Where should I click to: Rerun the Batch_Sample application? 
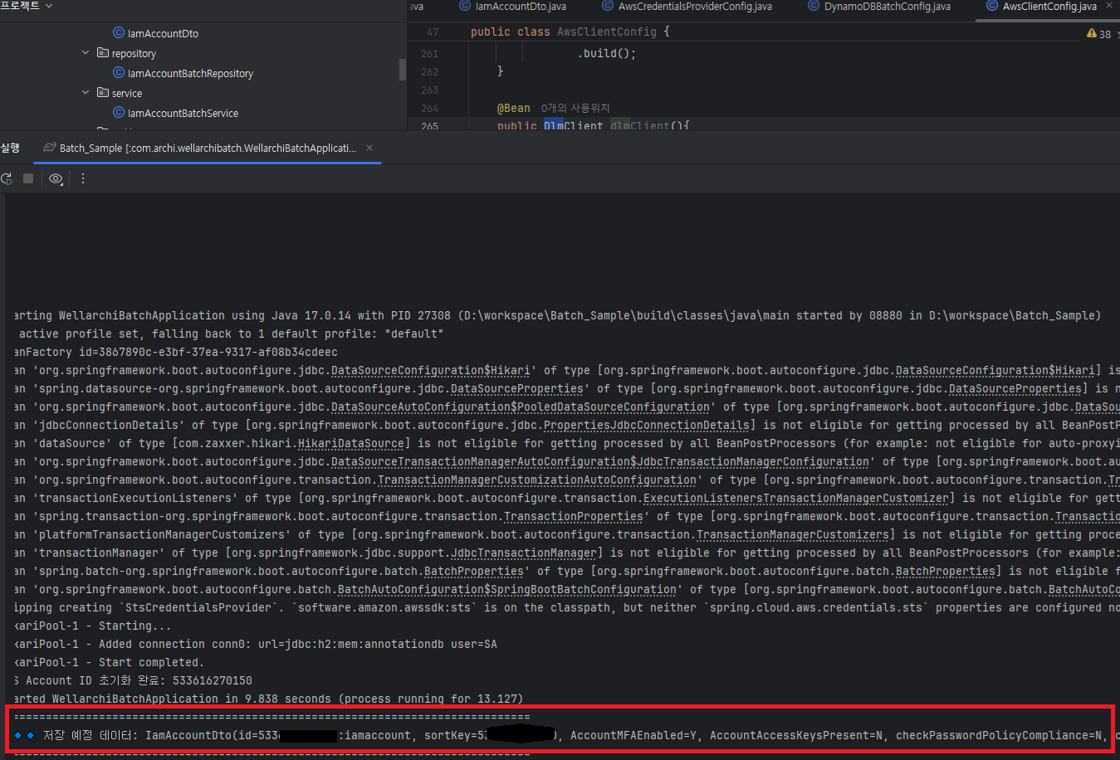tap(7, 178)
